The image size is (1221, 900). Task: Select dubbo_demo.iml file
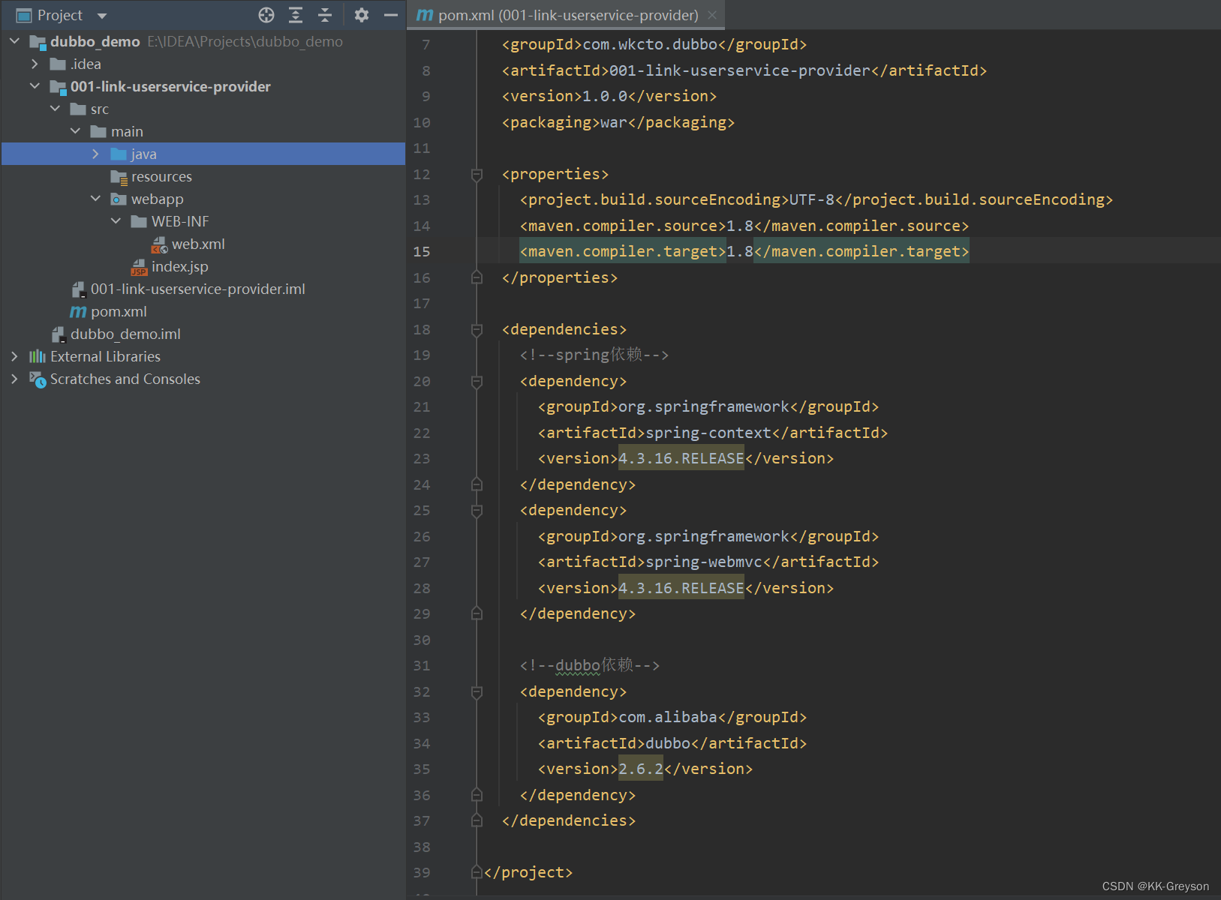pos(125,334)
